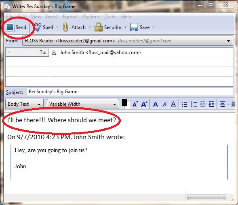Click the Attach paperclip icon
The width and height of the screenshot is (238, 205).
(65, 27)
